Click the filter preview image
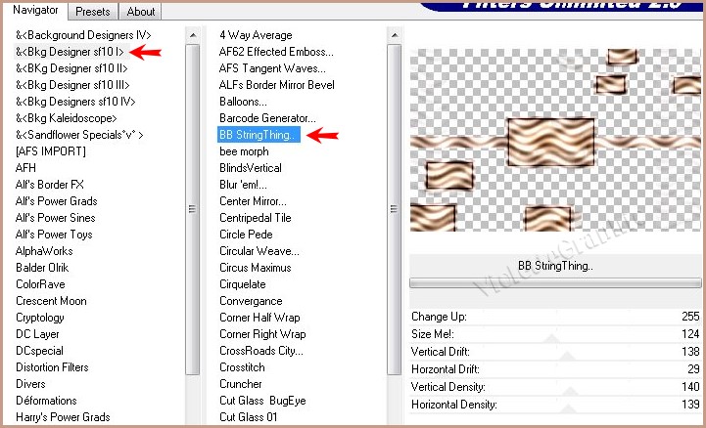The image size is (706, 428). point(555,140)
